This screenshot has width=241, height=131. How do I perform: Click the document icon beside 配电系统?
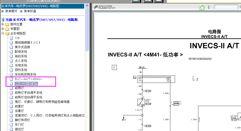click(x=11, y=52)
